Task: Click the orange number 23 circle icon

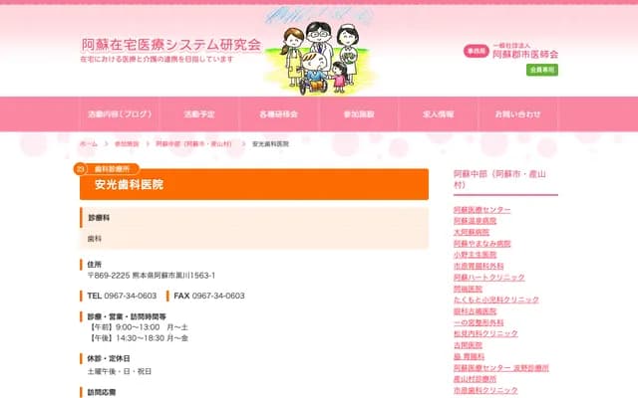Action: pyautogui.click(x=80, y=168)
